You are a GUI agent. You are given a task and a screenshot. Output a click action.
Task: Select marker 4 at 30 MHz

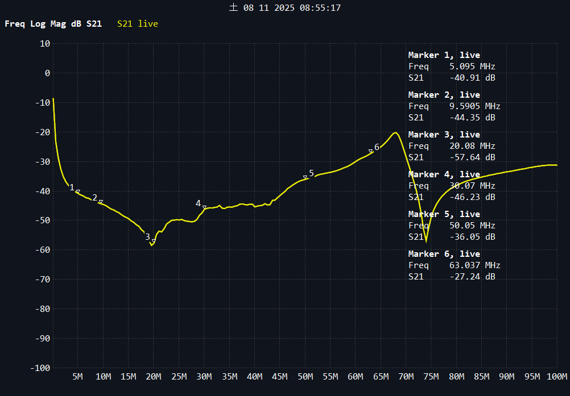[x=204, y=207]
